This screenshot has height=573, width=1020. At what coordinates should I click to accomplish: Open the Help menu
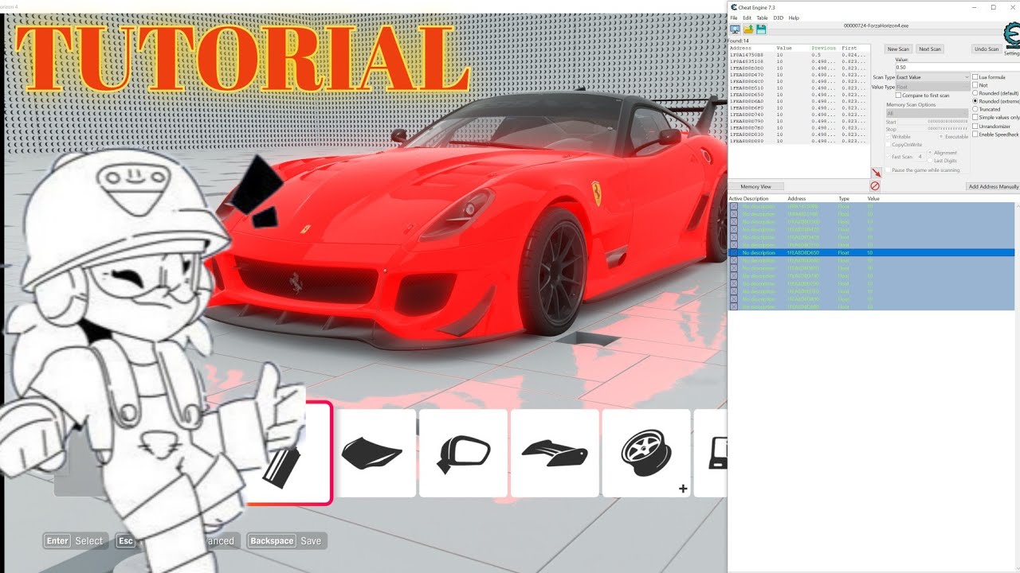pos(794,18)
